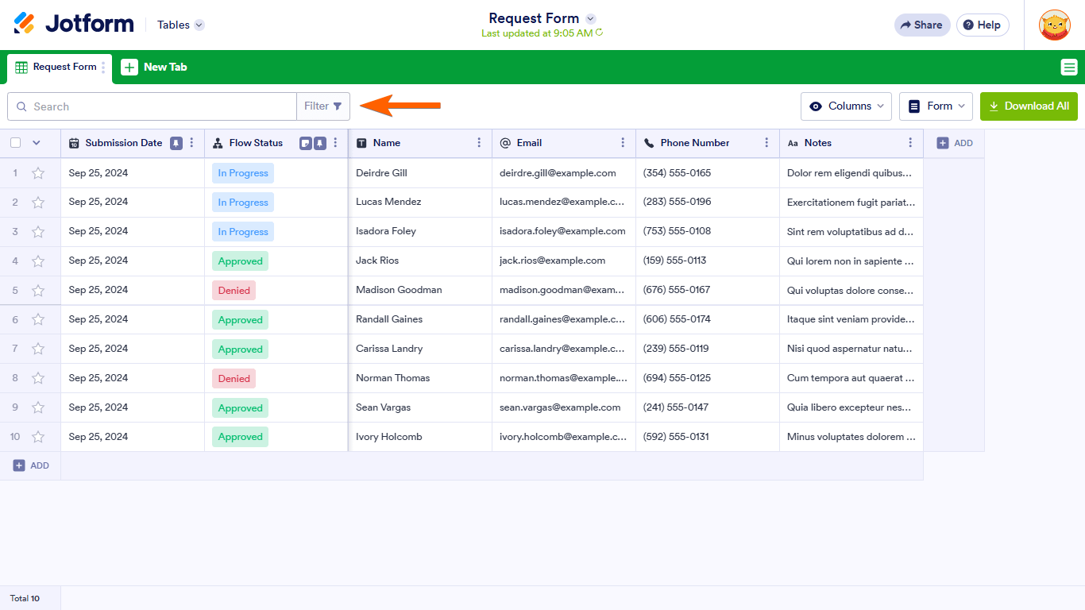Check the select-all rows checkbox

coord(16,143)
